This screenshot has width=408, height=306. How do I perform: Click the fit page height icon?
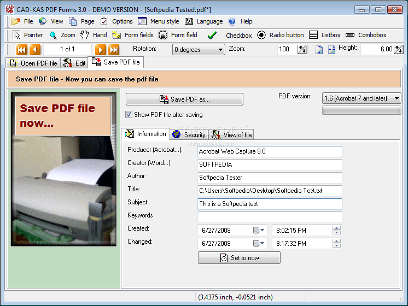tap(319, 49)
